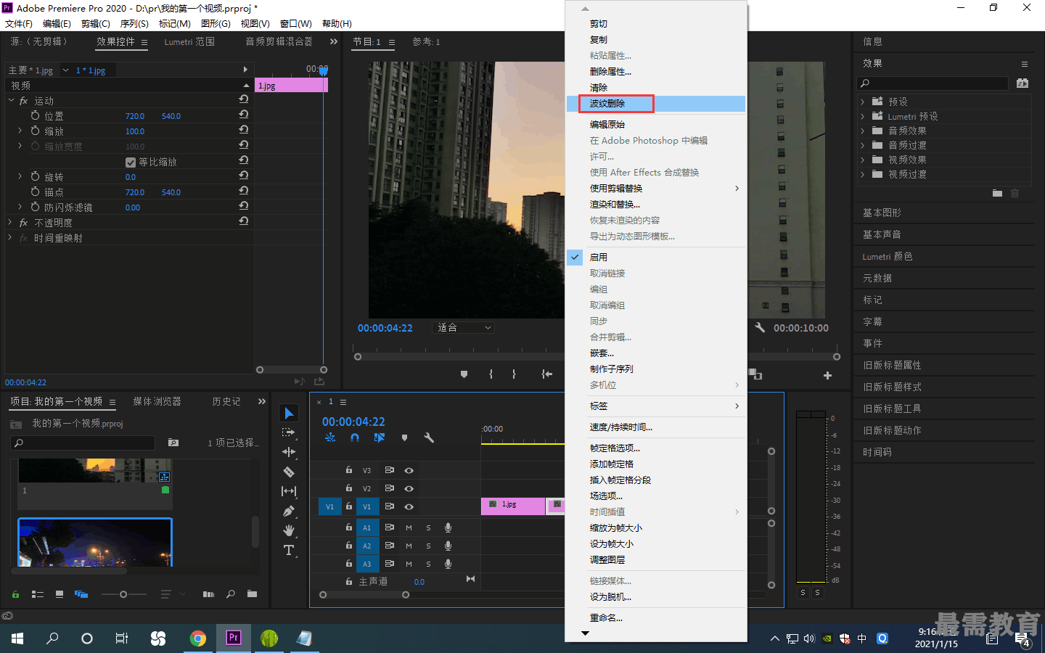Select the Pen tool
1045x653 pixels.
pyautogui.click(x=289, y=511)
